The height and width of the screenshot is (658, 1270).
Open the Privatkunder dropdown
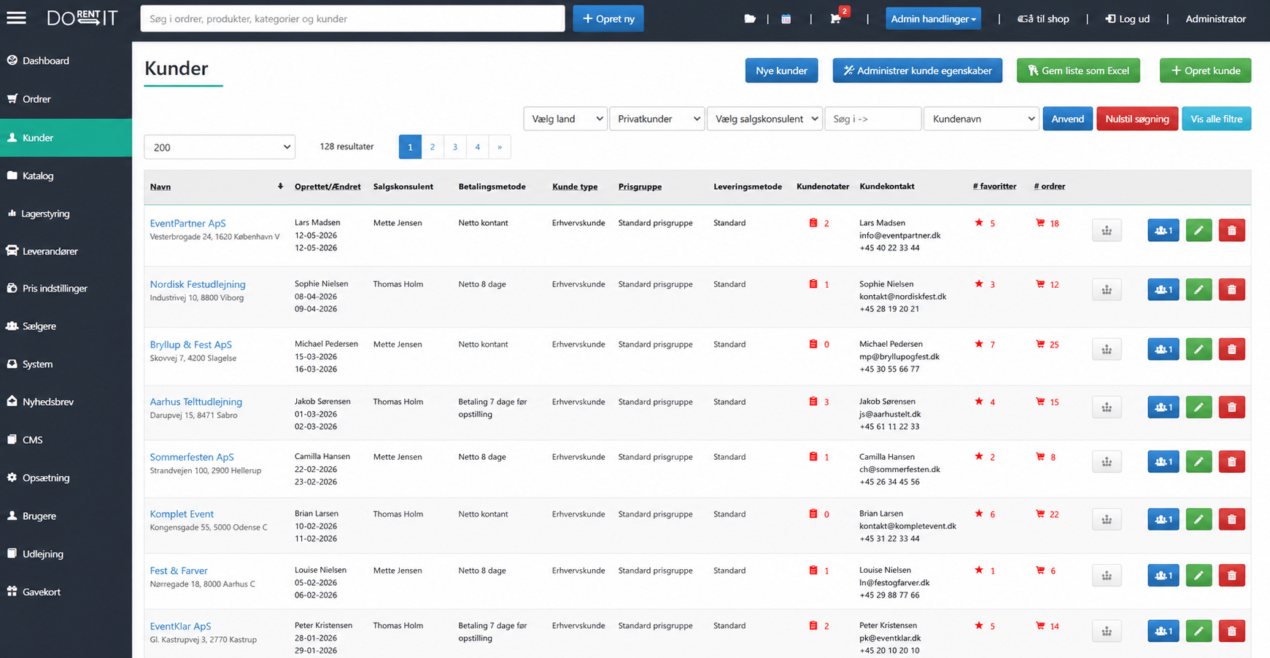[657, 119]
